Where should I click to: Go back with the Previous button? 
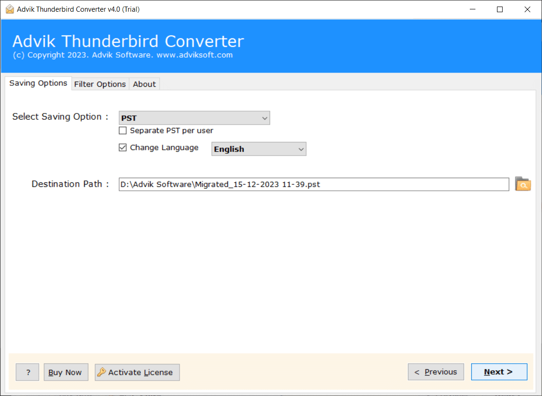(436, 372)
